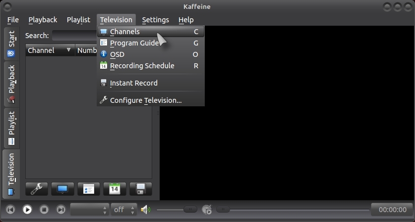Open the Playback menu
The width and height of the screenshot is (415, 222).
pos(43,20)
